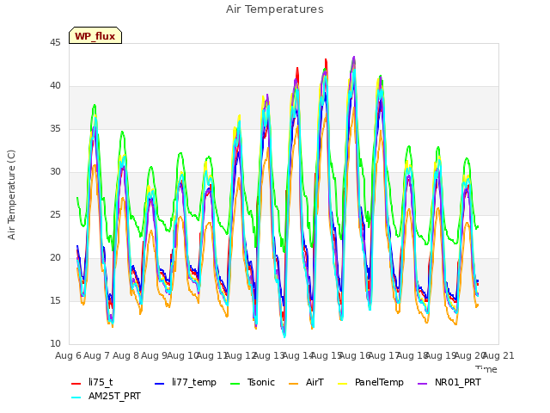Click the cyan AM25T_PRT legend color marker

pos(76,398)
